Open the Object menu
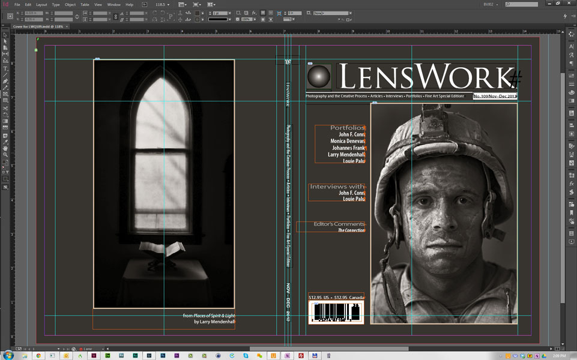 pyautogui.click(x=70, y=4)
